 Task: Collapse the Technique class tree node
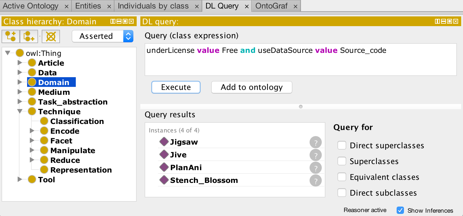pyautogui.click(x=20, y=111)
